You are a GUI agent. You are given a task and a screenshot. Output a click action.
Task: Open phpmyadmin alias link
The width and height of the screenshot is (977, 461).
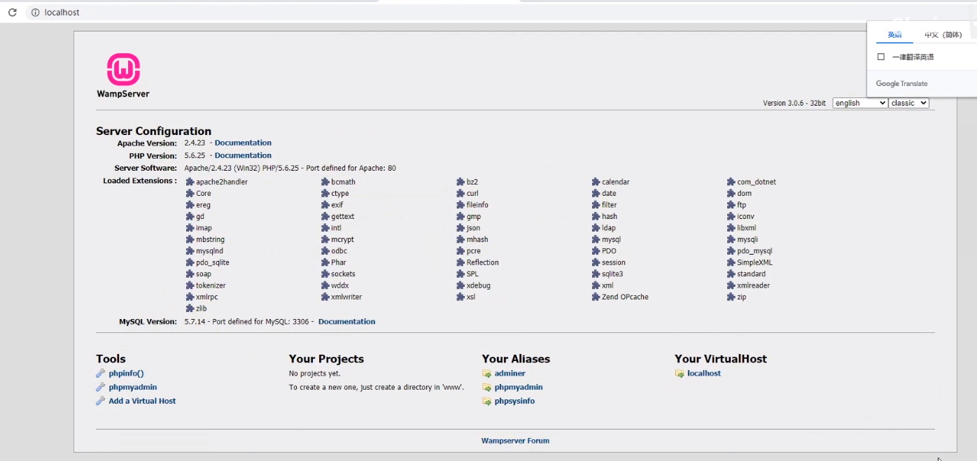click(x=519, y=388)
